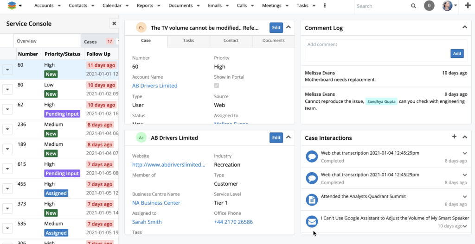Toggle the Show in Portal checkbox

(217, 86)
